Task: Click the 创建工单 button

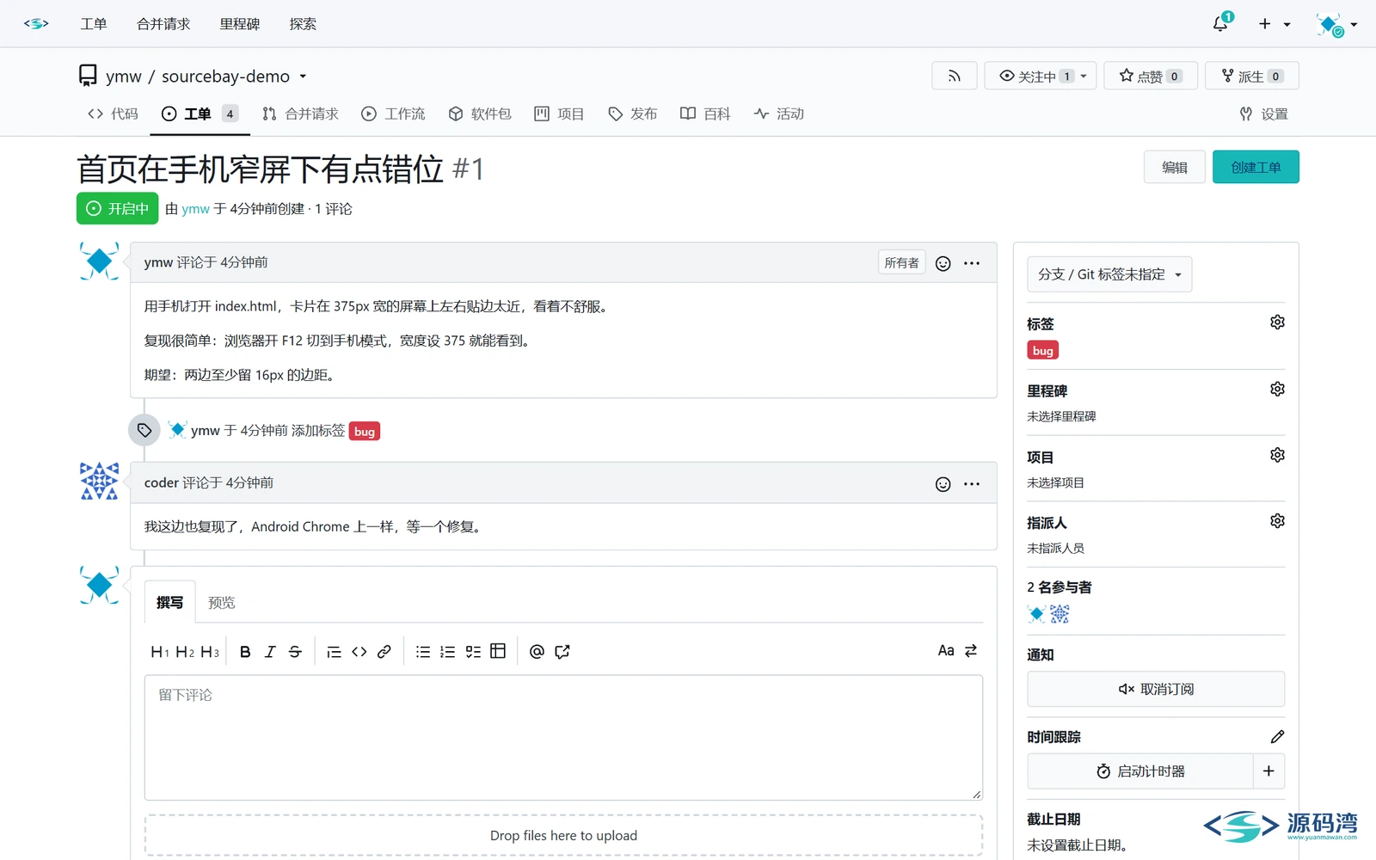Action: (1256, 167)
